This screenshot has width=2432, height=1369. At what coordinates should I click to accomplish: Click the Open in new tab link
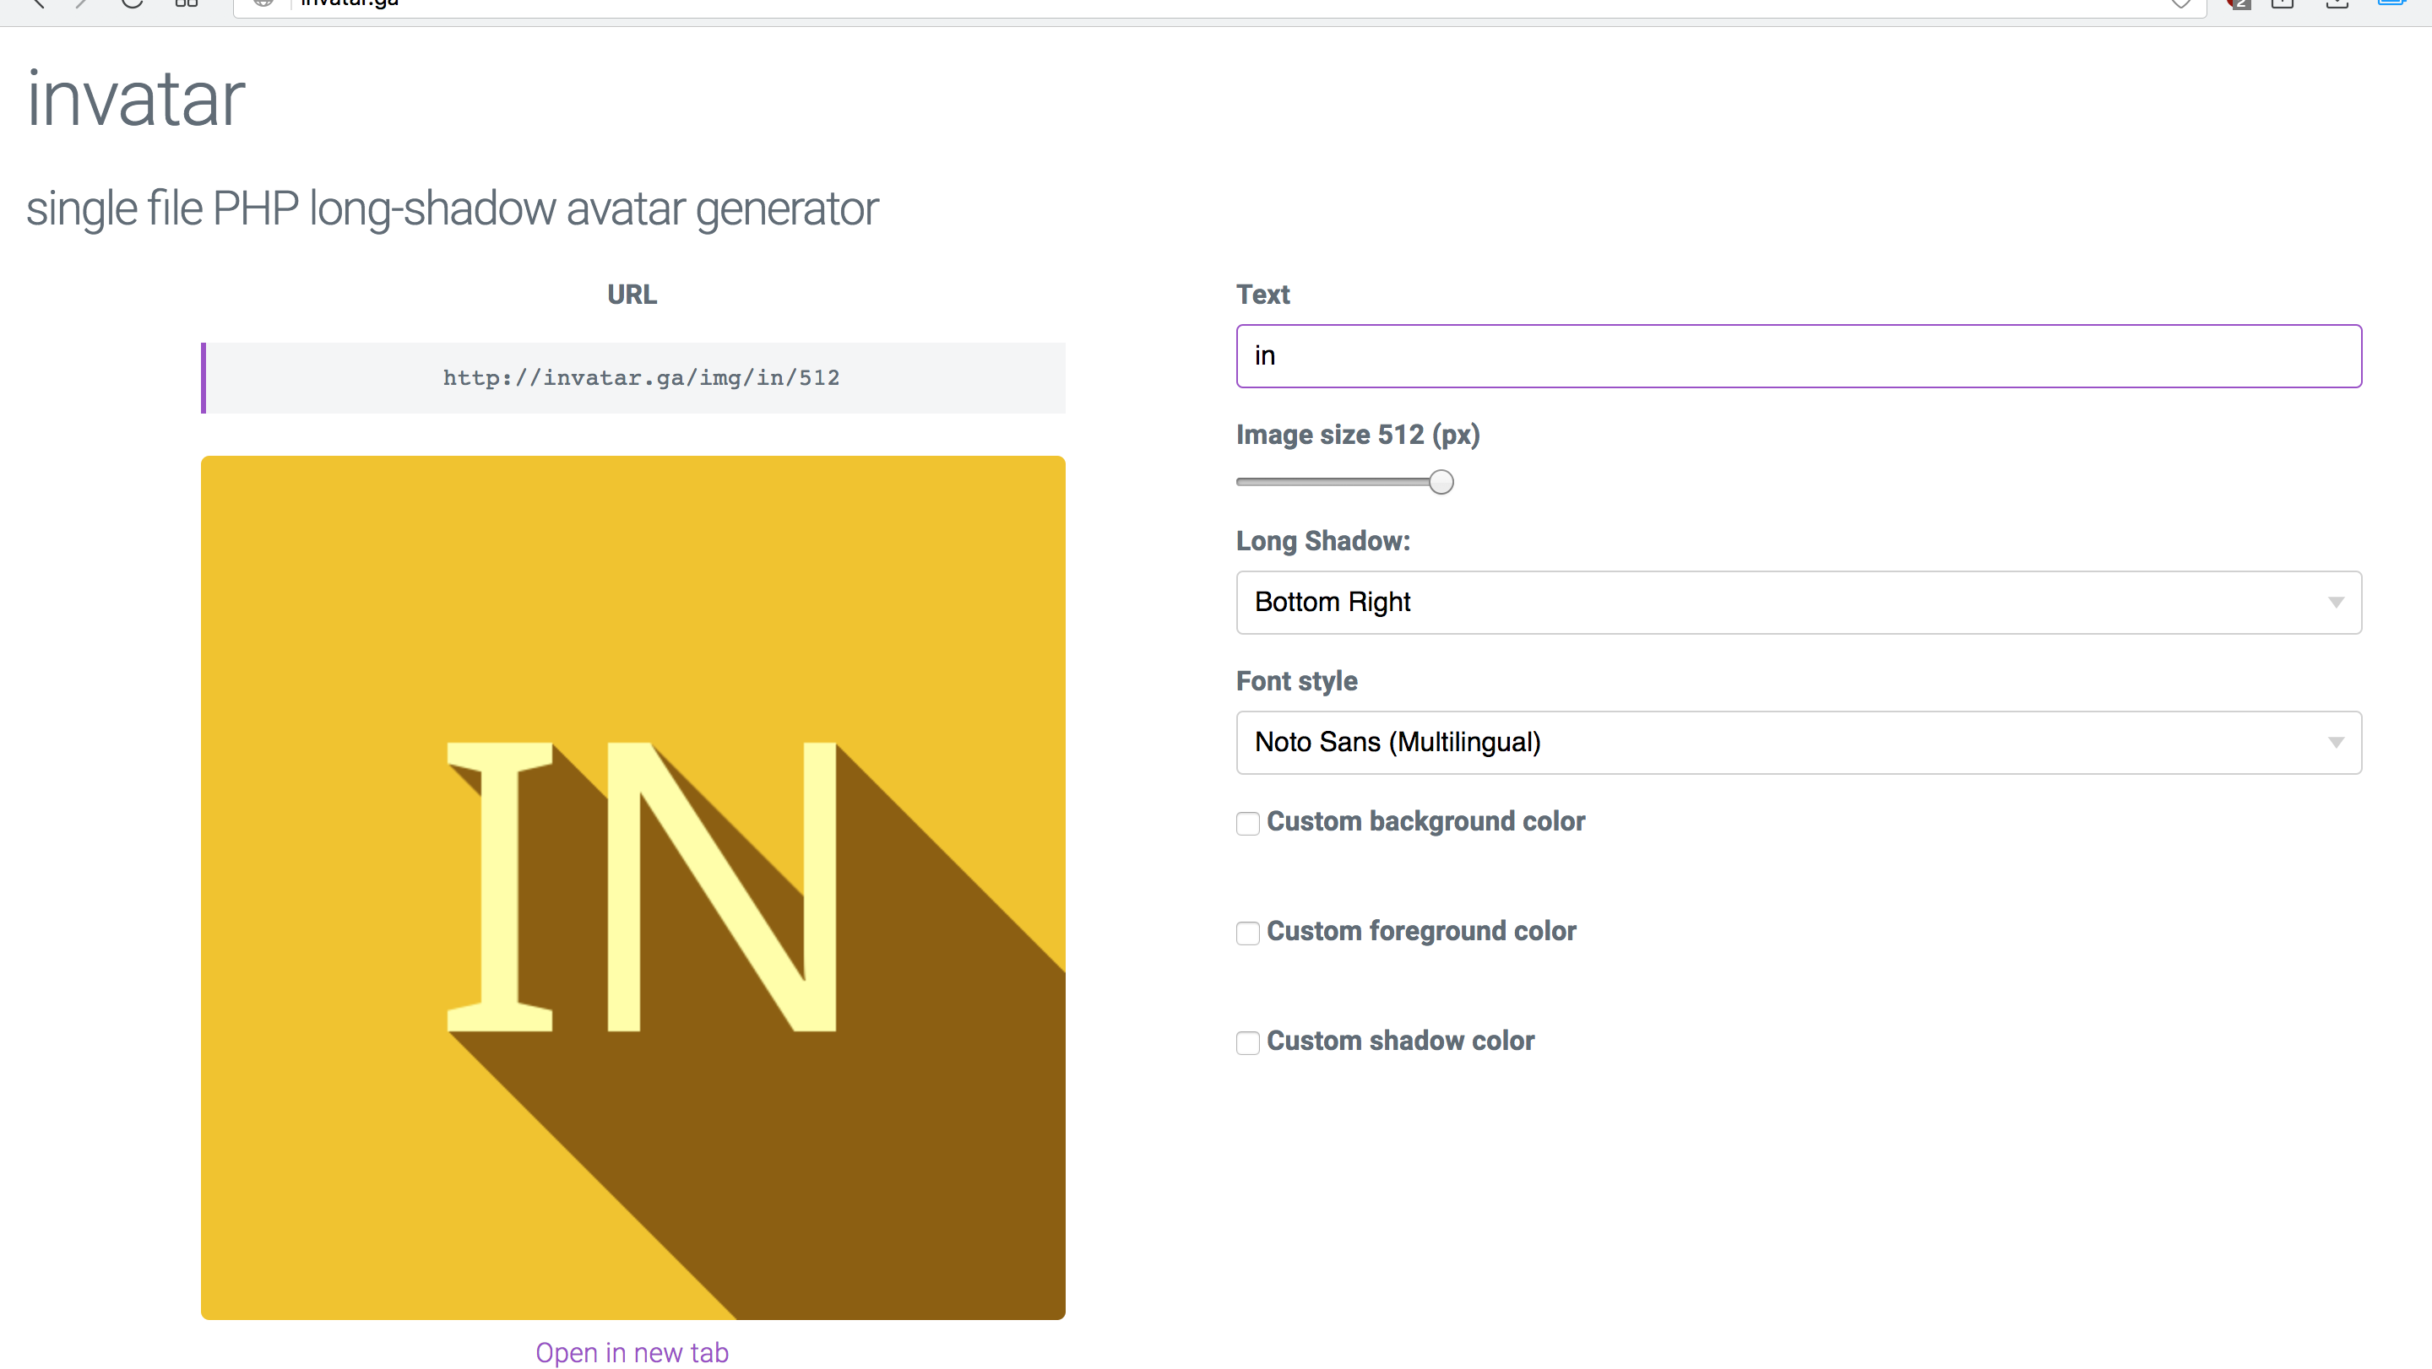[632, 1352]
